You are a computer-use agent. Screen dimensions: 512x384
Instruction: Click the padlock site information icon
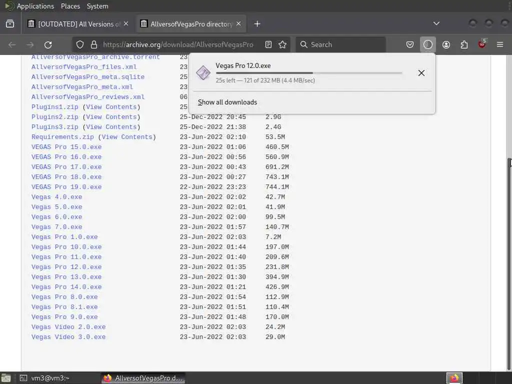(94, 44)
